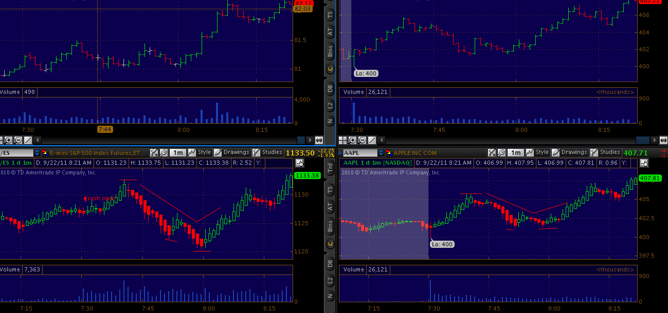Click 'Lo: 400' label on top-right chart
This screenshot has height=313, width=668.
[366, 73]
